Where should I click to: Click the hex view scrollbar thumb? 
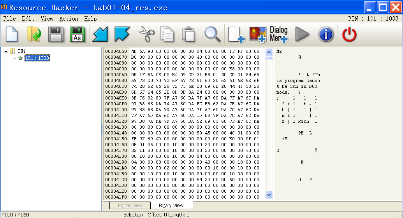[x=269, y=58]
